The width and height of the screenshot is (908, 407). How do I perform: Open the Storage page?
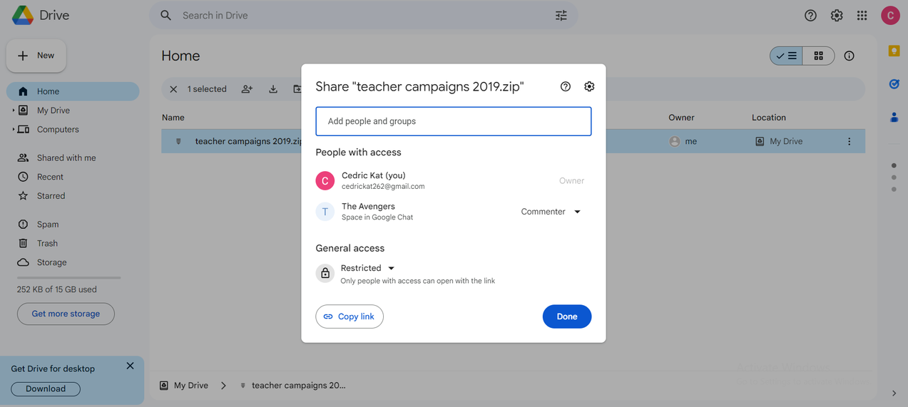click(51, 262)
